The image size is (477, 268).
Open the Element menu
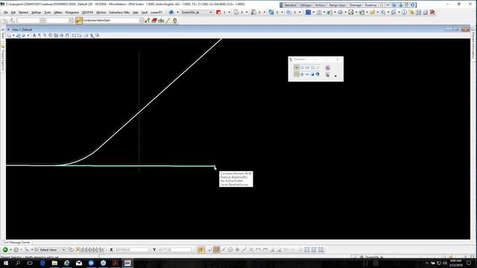23,13
